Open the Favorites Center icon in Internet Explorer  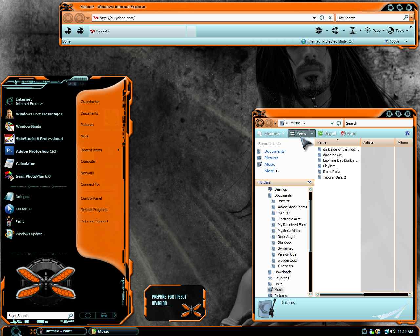(x=68, y=31)
